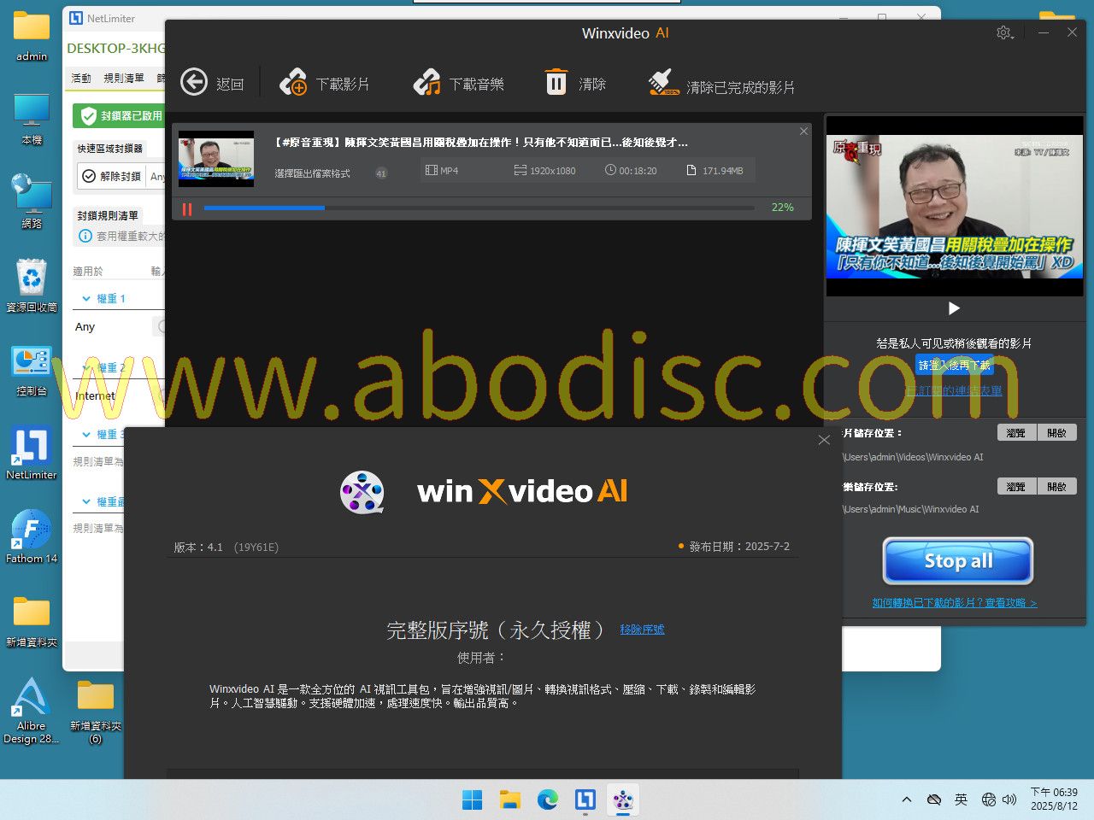The image size is (1094, 820).
Task: Open the 控制台 control panel icon
Action: pos(32,370)
